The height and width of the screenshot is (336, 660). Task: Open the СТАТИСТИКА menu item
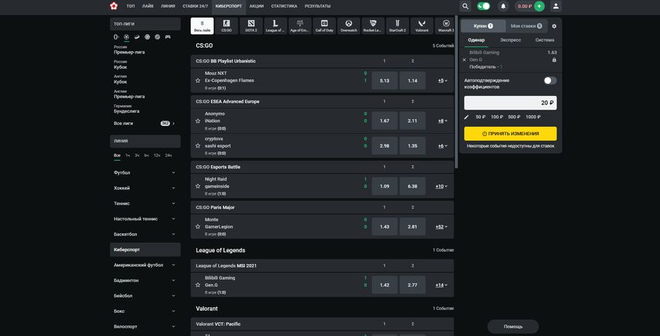tap(284, 6)
